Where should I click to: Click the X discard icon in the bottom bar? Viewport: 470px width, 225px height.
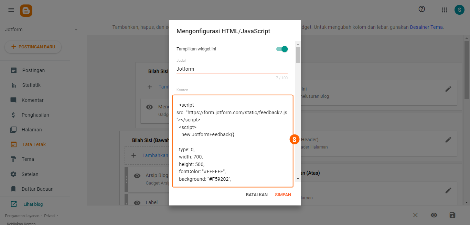tap(415, 215)
